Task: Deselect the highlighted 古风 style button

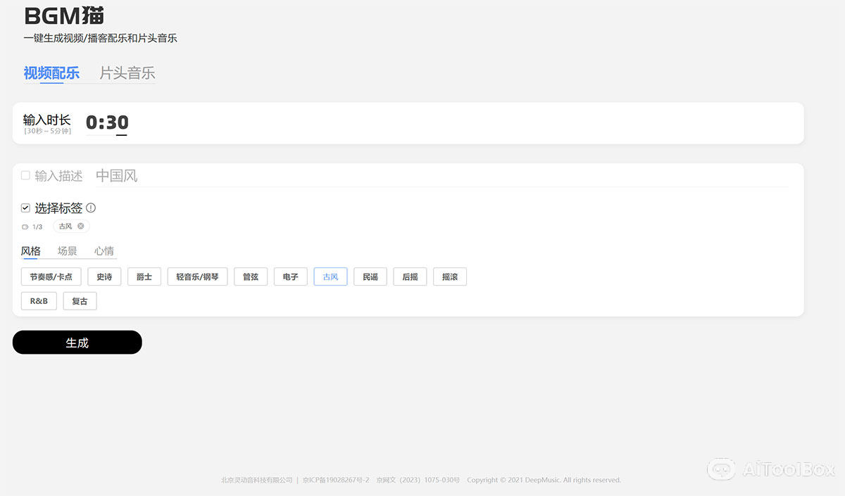Action: [330, 277]
